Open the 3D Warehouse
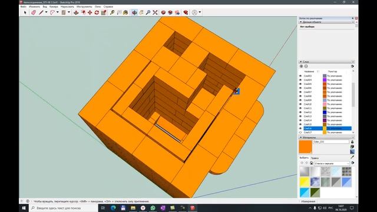 pos(163,12)
